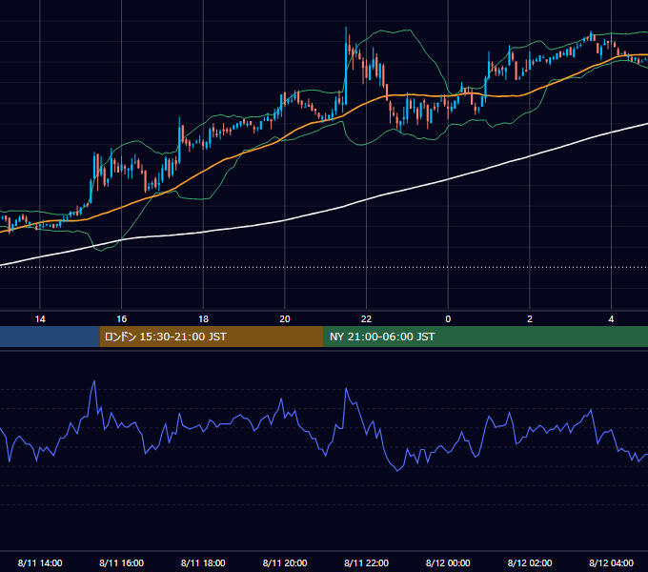648x572 pixels.
Task: Click the 18 hour label on time axis
Action: (203, 319)
